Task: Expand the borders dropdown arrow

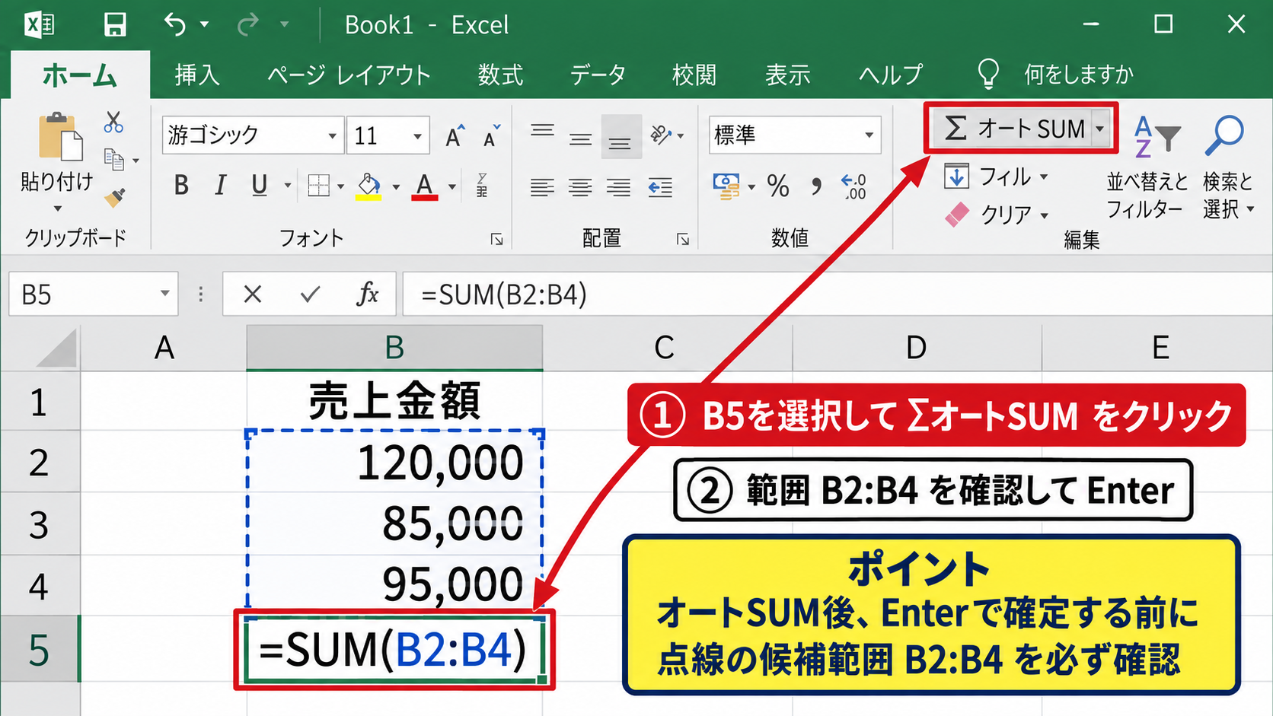Action: tap(340, 186)
